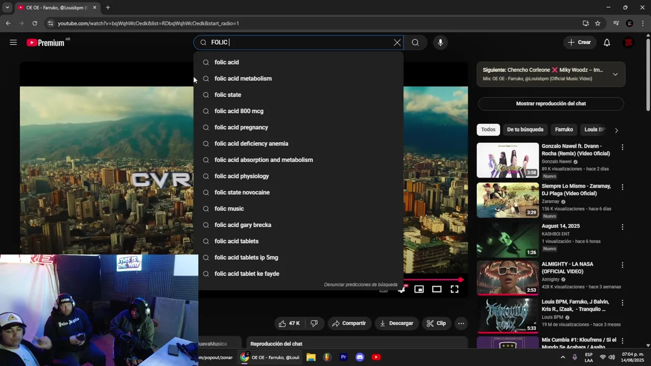Open a new Chrome tab

click(108, 8)
